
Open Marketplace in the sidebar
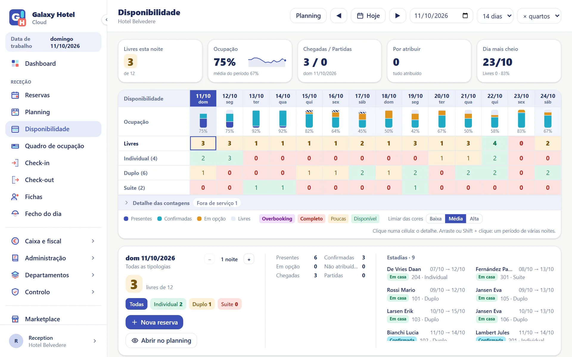click(x=53, y=319)
